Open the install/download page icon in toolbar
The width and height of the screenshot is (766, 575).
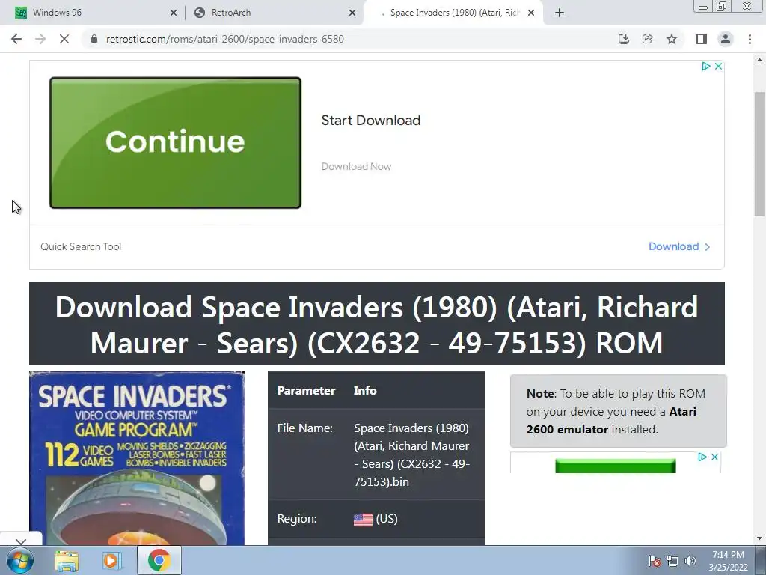point(623,39)
